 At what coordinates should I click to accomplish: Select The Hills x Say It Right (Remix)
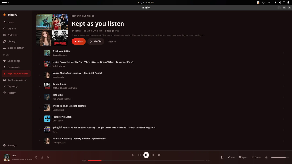[x=161, y=108]
